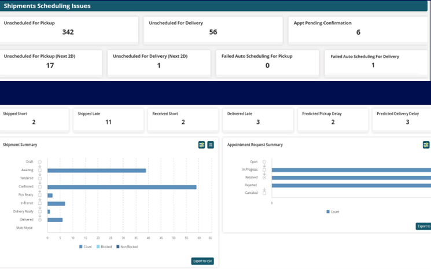Viewport: 431px width, 269px height.
Task: Open the Predicted Delivery Delay card
Action: (402, 120)
